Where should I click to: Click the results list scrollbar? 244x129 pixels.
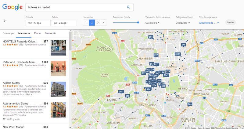click(x=70, y=41)
